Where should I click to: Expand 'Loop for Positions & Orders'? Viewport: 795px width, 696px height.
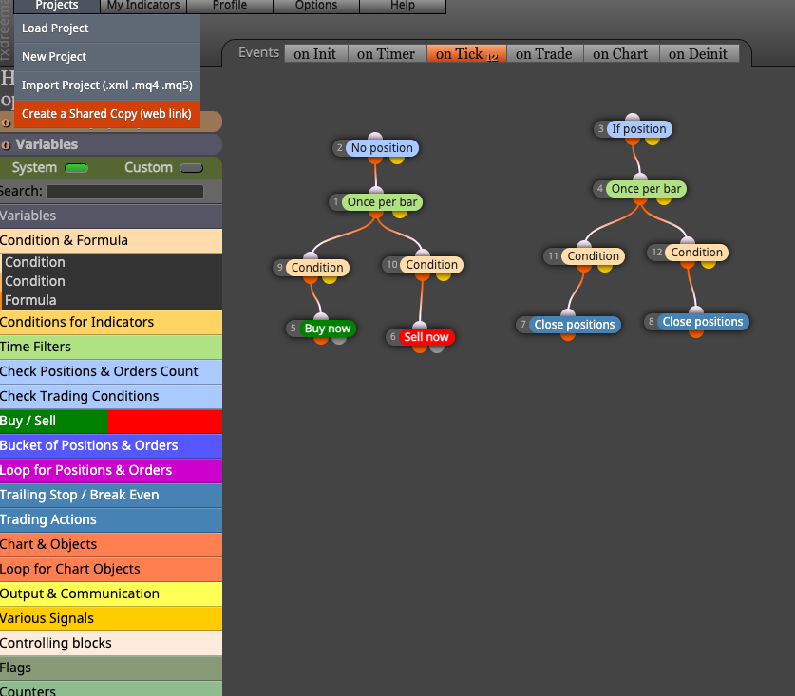111,470
